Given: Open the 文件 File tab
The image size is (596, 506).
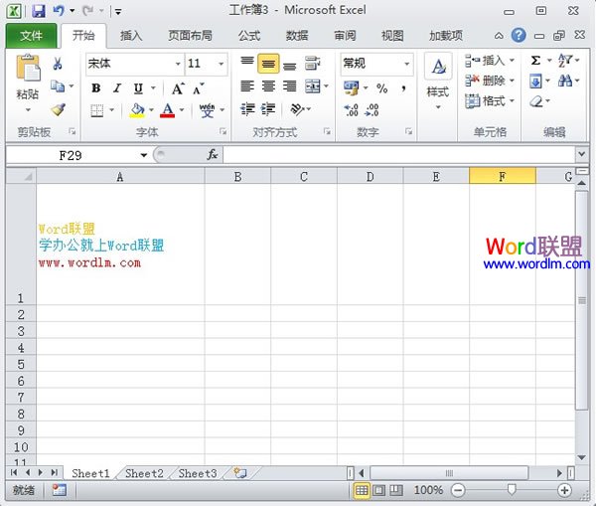Looking at the screenshot, I should 31,36.
